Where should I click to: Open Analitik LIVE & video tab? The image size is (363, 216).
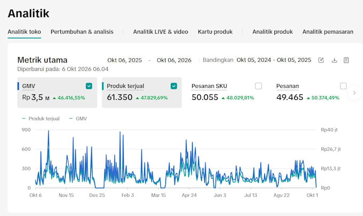tap(161, 31)
